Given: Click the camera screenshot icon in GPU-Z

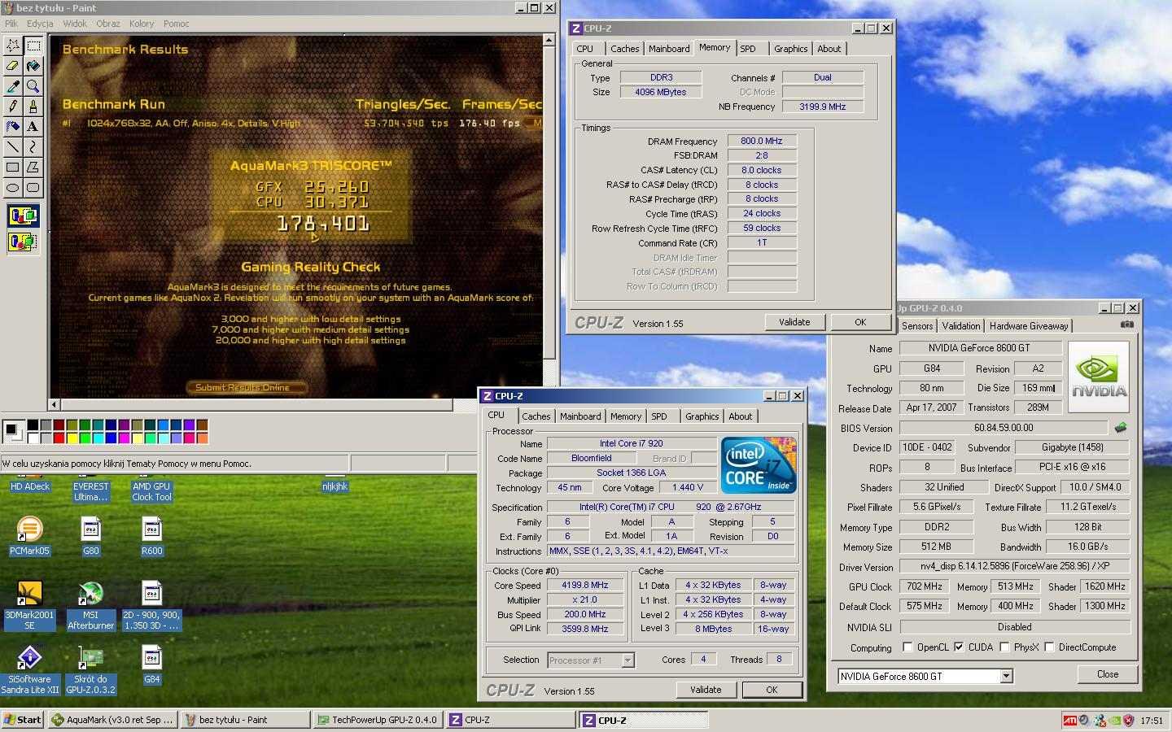Looking at the screenshot, I should point(1126,324).
